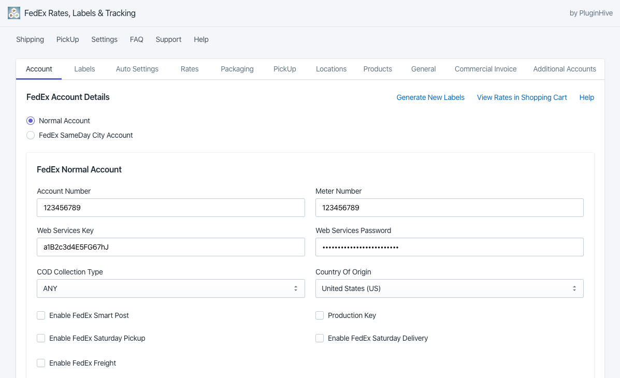Open the Products tab
Image resolution: width=620 pixels, height=378 pixels.
(x=378, y=69)
